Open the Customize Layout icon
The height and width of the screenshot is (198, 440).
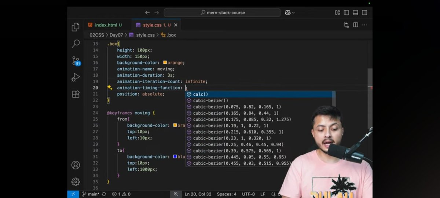pos(337,12)
